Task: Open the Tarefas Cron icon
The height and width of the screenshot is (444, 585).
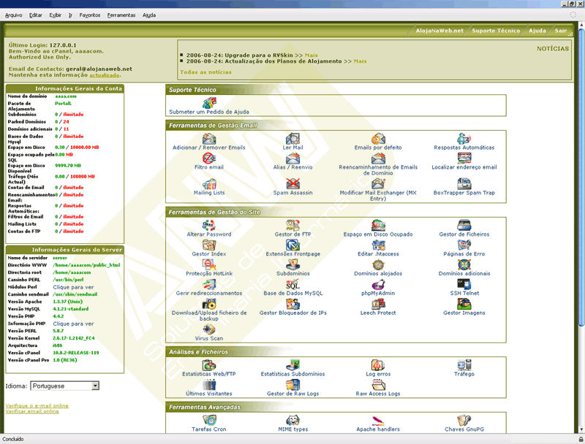Action: [x=209, y=420]
